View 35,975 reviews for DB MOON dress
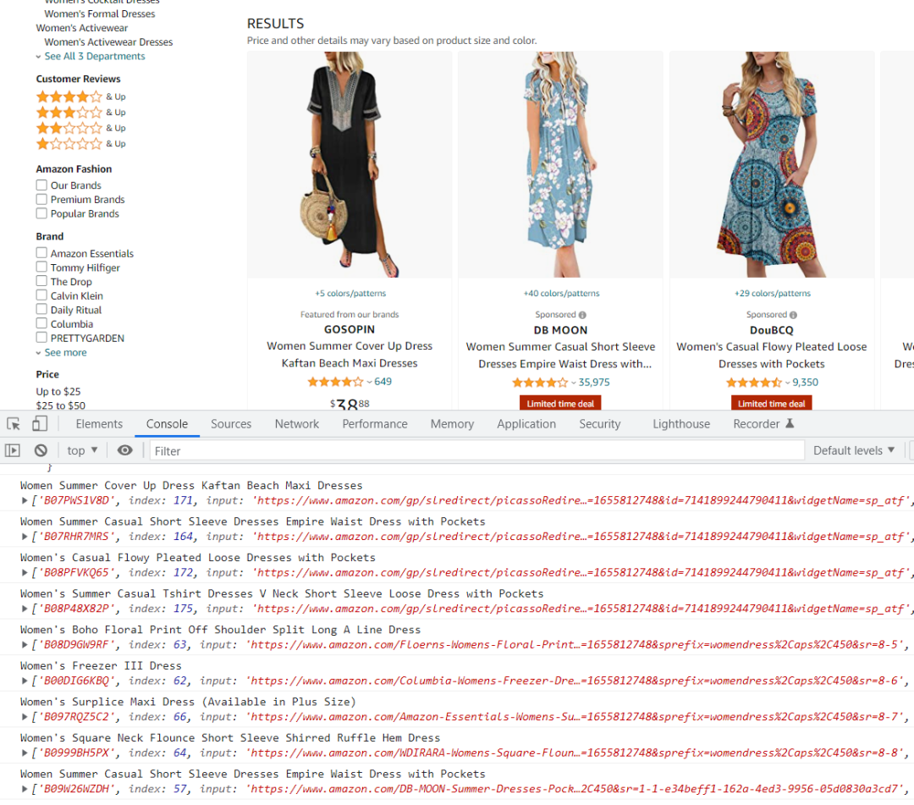 pyautogui.click(x=594, y=383)
